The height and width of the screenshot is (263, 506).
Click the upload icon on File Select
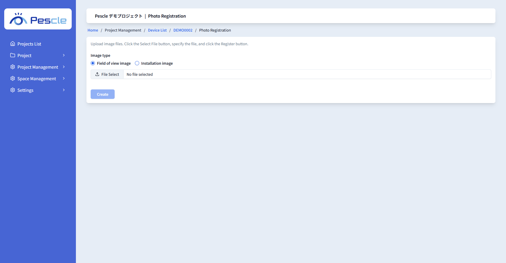point(97,74)
